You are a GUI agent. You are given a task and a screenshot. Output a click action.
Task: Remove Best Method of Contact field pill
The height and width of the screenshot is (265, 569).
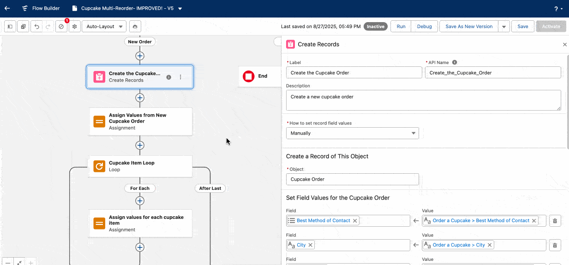click(355, 221)
